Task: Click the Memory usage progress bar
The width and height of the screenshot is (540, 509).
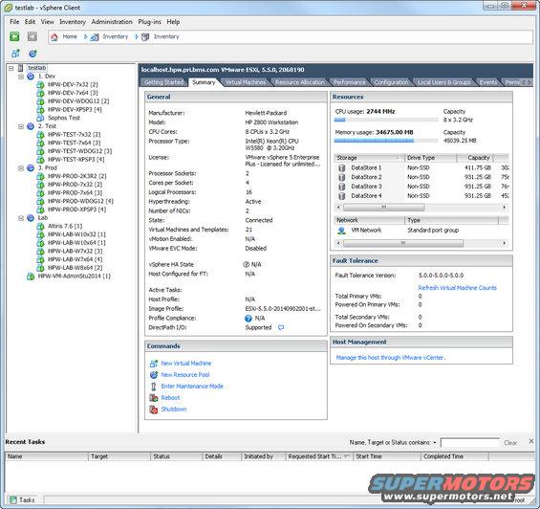Action: click(386, 141)
